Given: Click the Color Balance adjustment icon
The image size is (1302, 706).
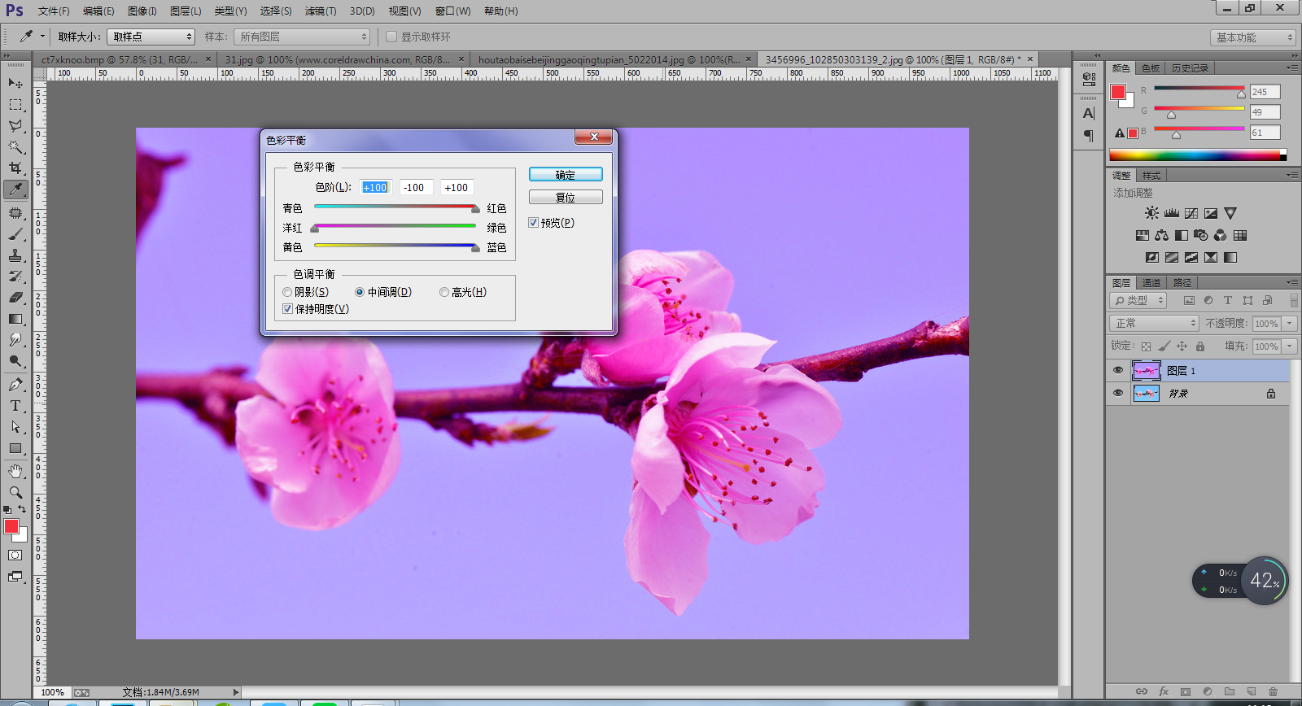Looking at the screenshot, I should [1161, 235].
